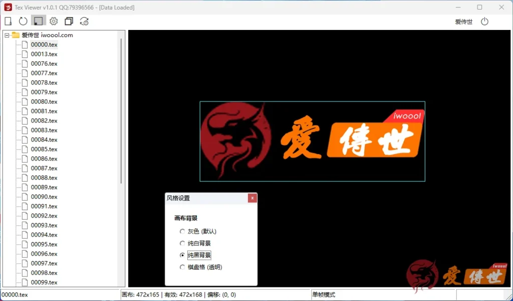
Task: Select 00076.tex in the file tree
Action: (44, 63)
